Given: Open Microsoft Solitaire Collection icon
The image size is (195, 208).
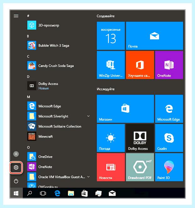Looking at the screenshot, I should 32,126.
